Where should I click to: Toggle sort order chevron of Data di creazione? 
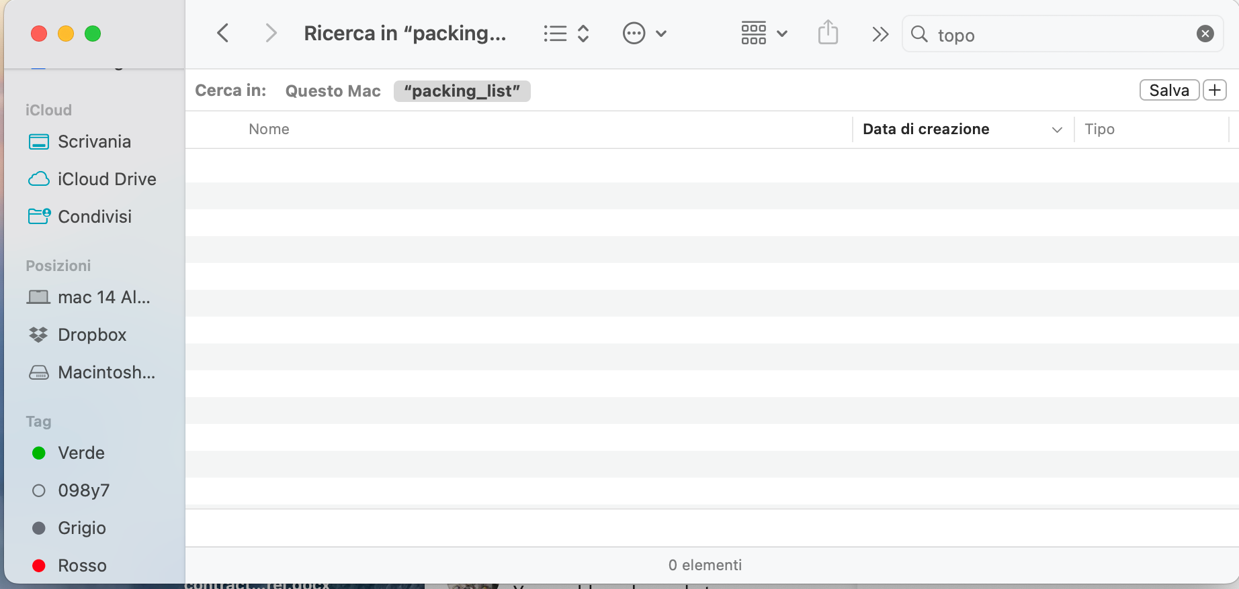[1057, 129]
